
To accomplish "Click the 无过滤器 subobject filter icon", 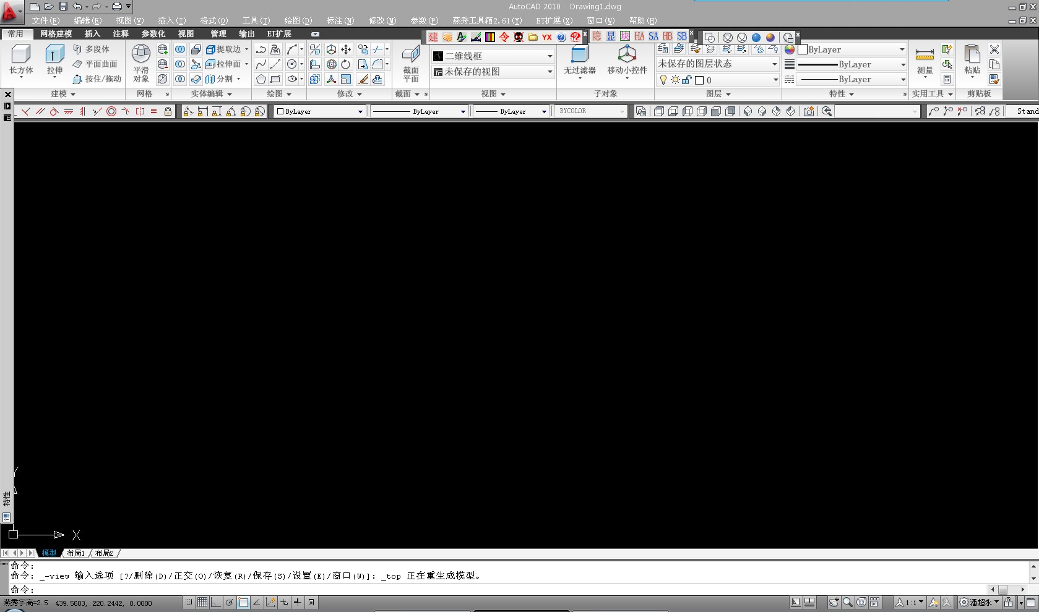I will coord(580,61).
